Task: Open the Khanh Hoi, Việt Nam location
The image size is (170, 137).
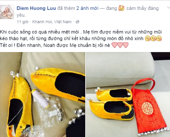Action: 52,22
